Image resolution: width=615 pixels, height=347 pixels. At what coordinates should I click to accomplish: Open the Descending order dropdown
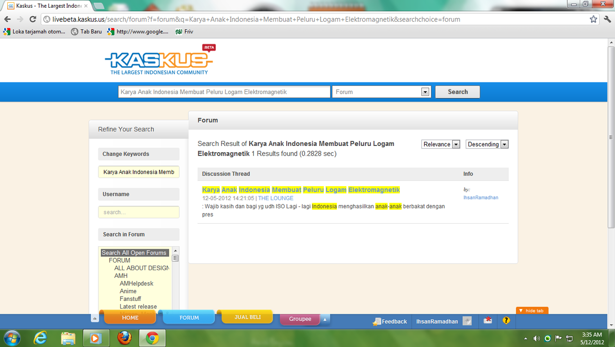pyautogui.click(x=487, y=144)
